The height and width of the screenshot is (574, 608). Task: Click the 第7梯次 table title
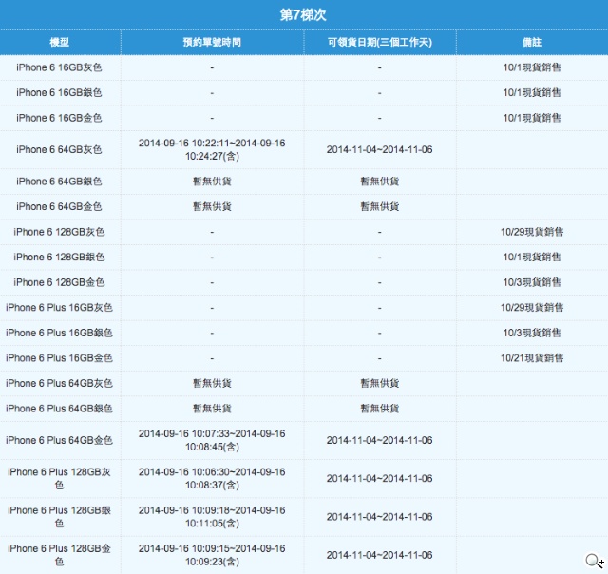tap(303, 15)
